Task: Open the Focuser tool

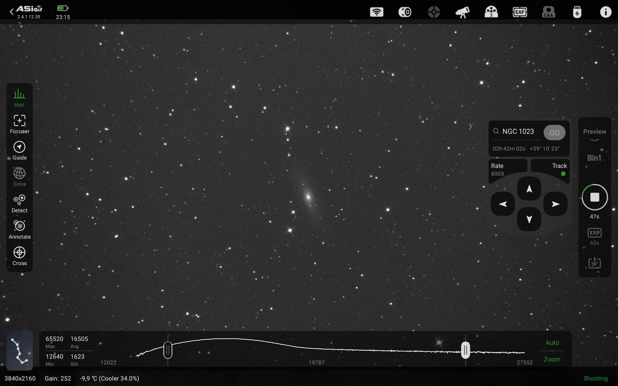Action: pyautogui.click(x=19, y=124)
